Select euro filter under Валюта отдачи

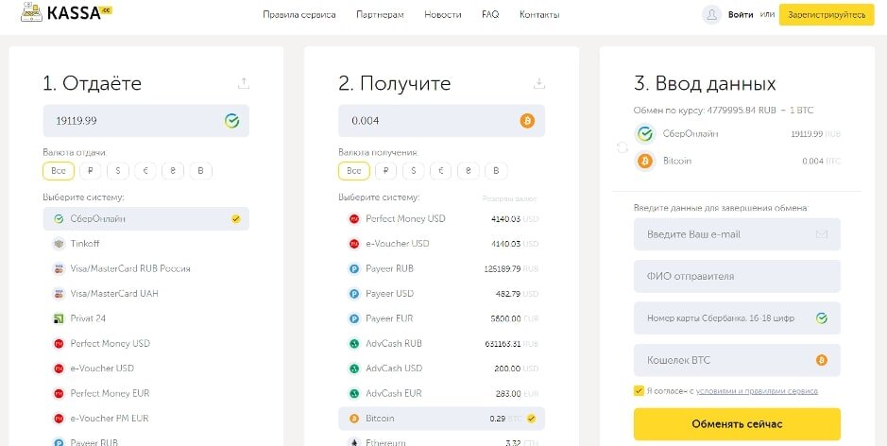[145, 171]
